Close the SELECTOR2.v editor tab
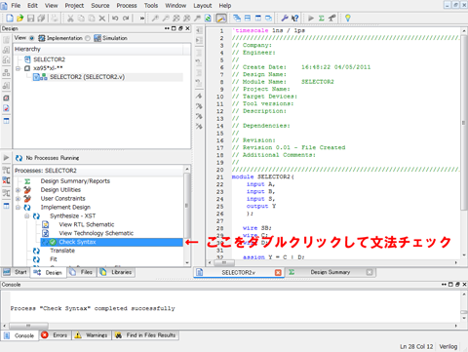 click(278, 272)
